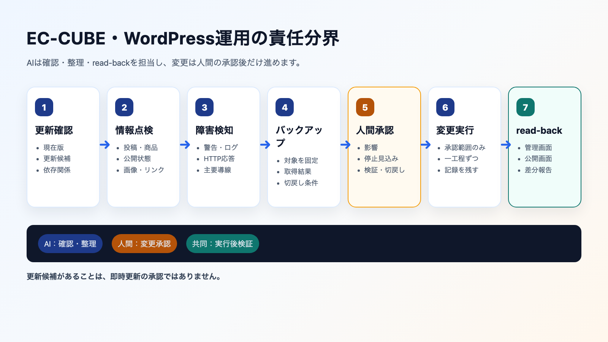The width and height of the screenshot is (608, 342).
Task: Click the 承認範囲のみ bullet item
Action: click(x=465, y=147)
